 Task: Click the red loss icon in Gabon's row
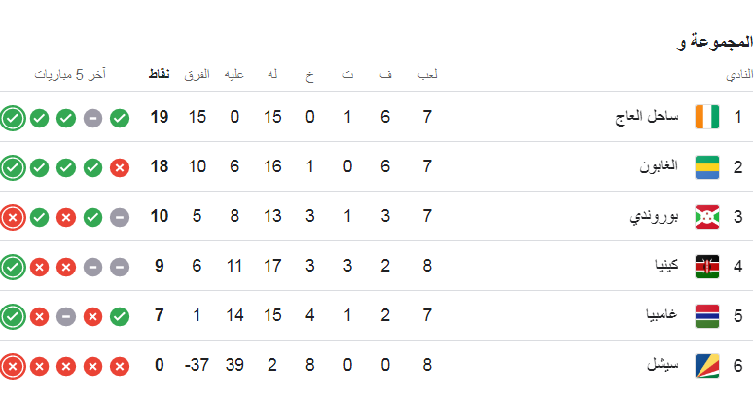click(x=120, y=167)
